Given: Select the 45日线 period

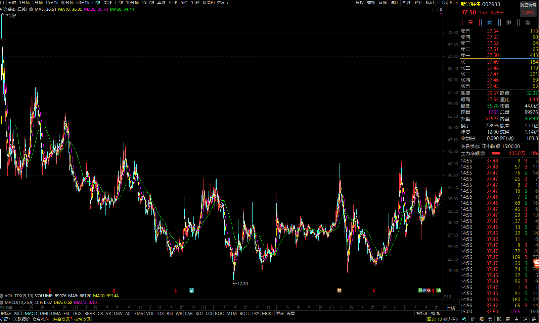Looking at the screenshot, I should tap(148, 3).
